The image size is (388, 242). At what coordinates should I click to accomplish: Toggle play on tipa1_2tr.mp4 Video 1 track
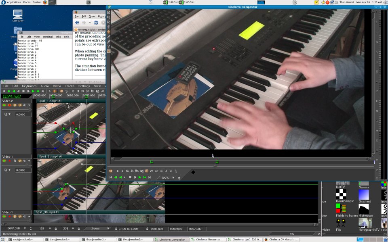click(x=4, y=161)
